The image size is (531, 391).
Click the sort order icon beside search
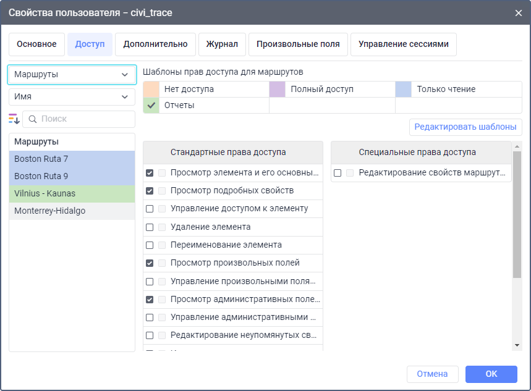point(14,119)
